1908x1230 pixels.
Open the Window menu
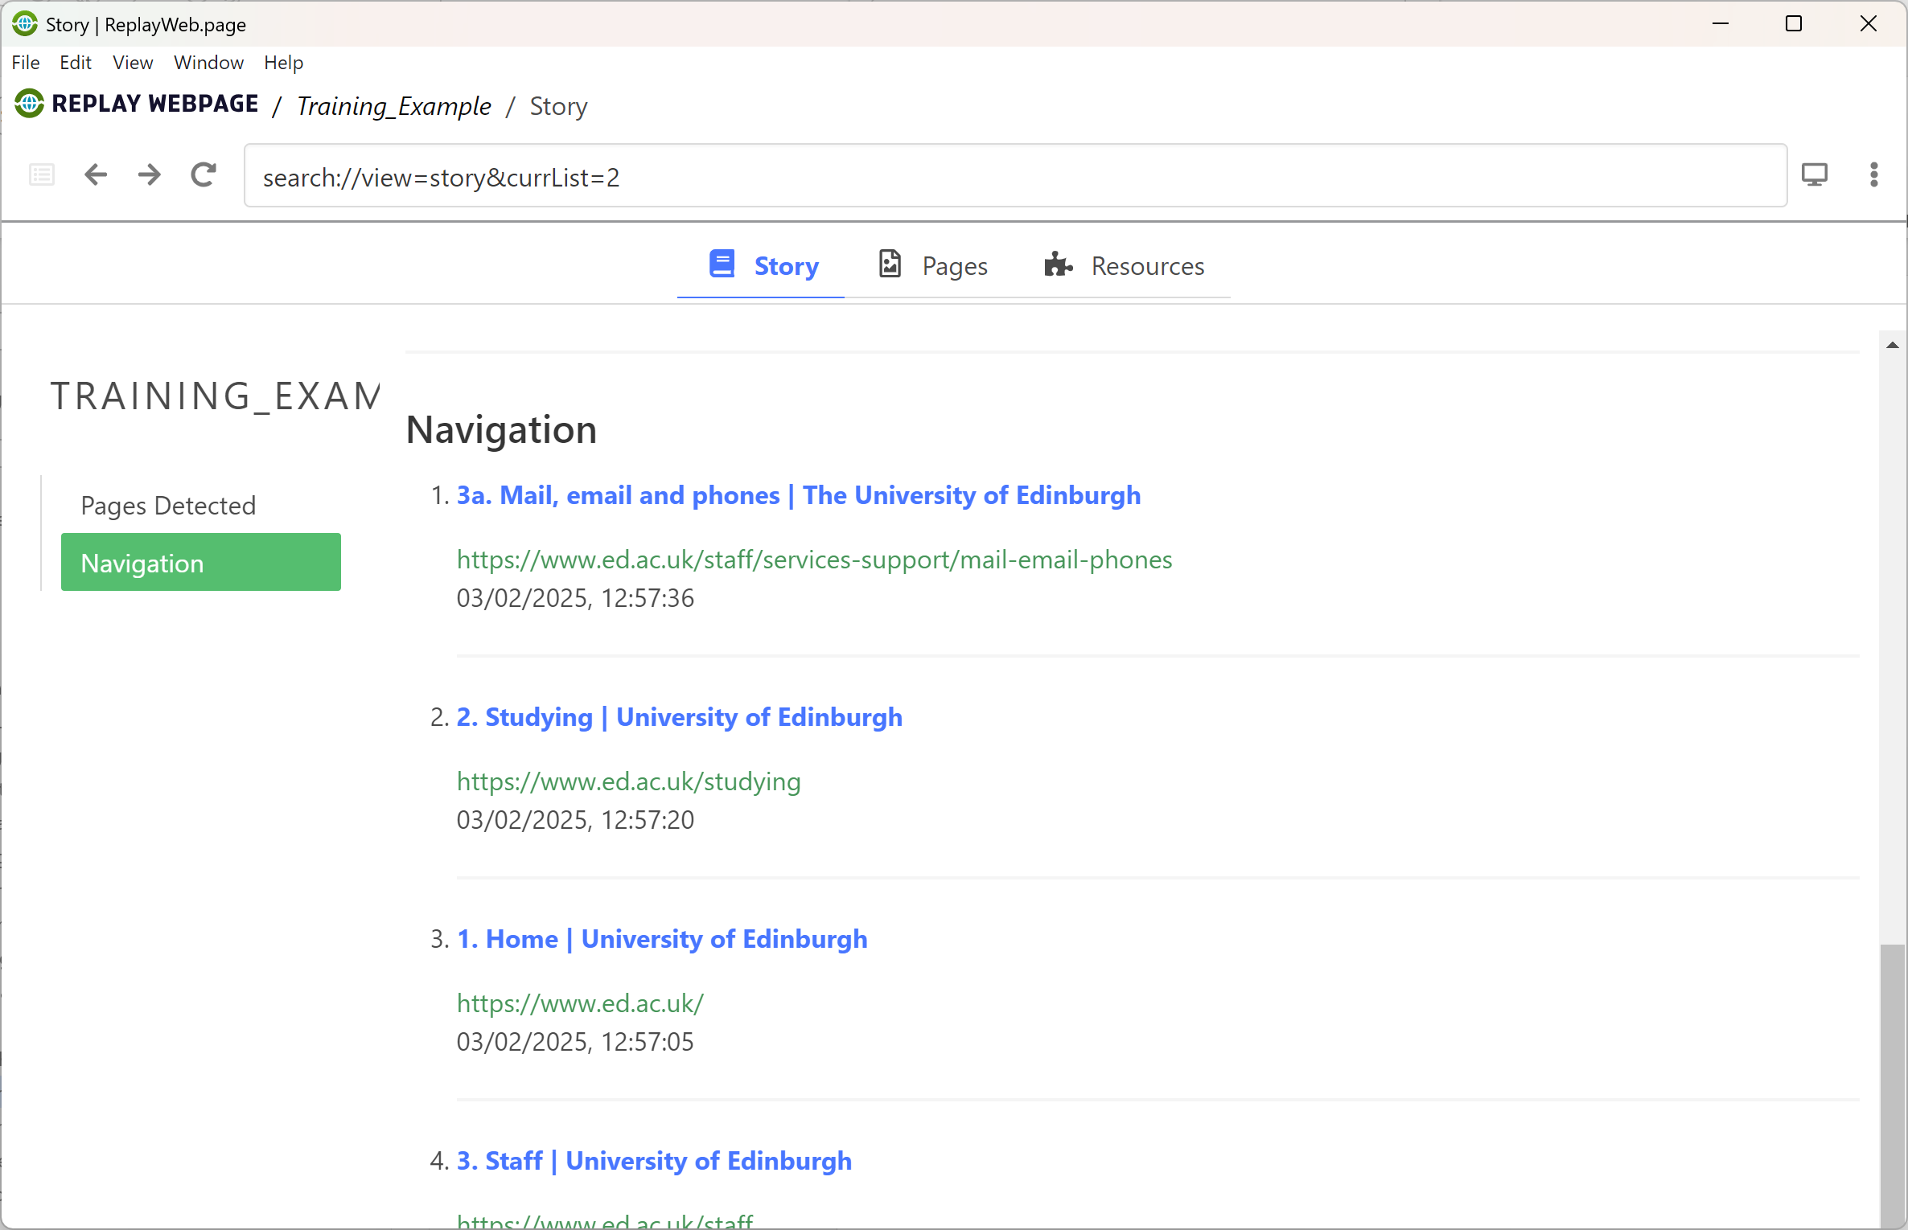[208, 63]
